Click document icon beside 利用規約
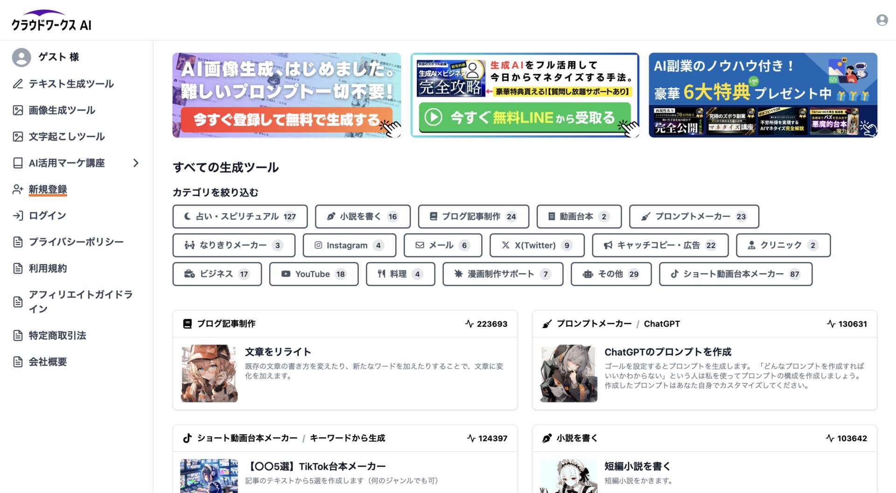The width and height of the screenshot is (896, 493). click(x=18, y=268)
